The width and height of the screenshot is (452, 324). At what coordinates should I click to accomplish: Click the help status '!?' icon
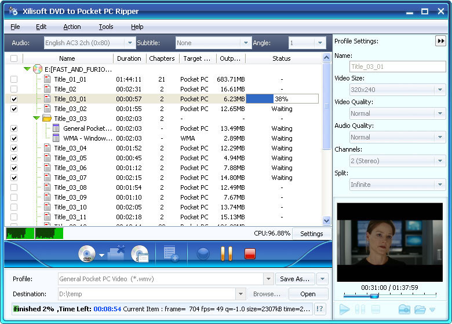320,309
